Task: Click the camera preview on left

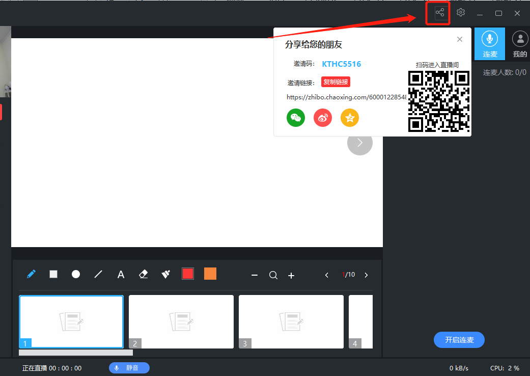Action: tap(6, 62)
